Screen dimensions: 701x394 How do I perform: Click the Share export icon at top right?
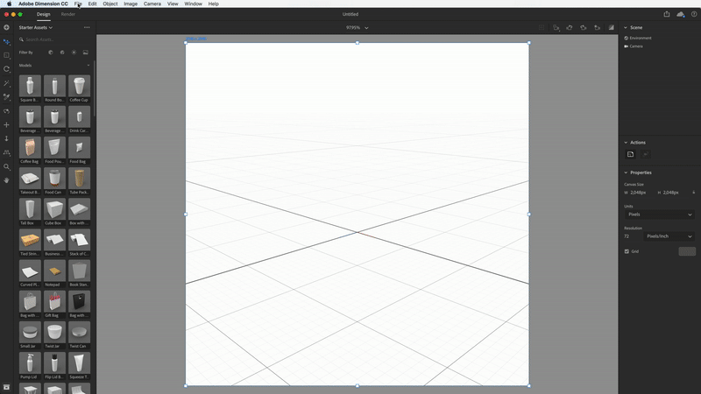[x=667, y=14]
